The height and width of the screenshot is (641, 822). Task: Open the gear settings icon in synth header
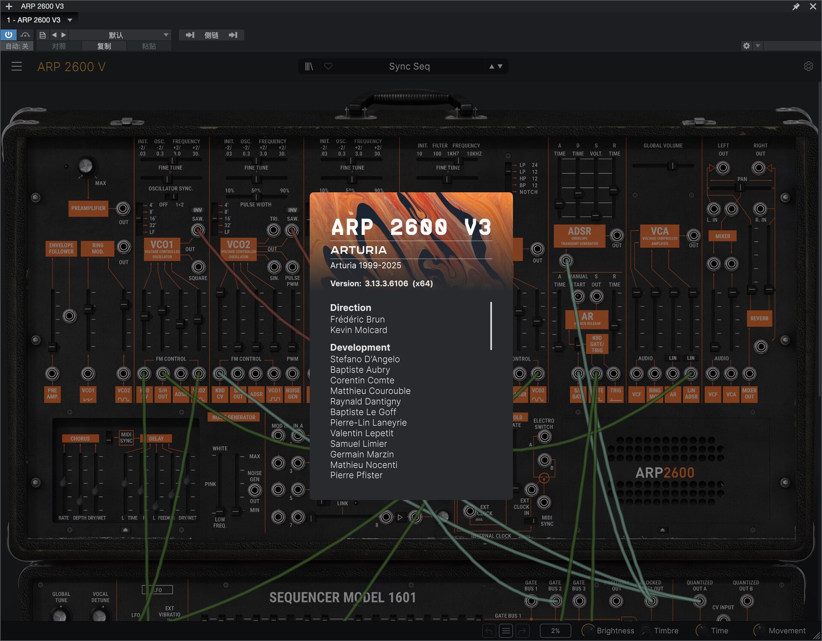(x=808, y=66)
